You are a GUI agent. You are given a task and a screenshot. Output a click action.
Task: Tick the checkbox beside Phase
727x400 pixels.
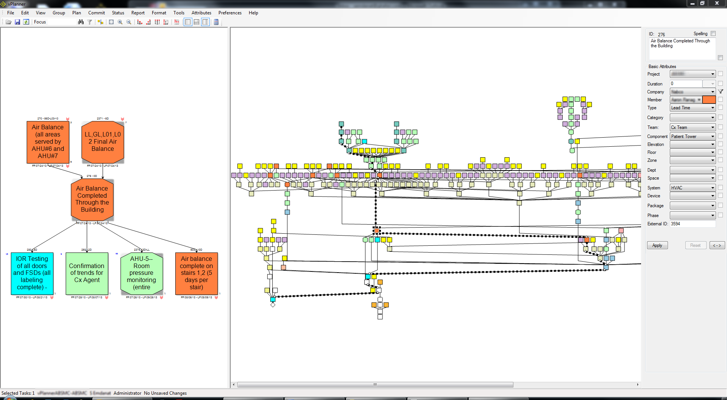click(x=720, y=215)
